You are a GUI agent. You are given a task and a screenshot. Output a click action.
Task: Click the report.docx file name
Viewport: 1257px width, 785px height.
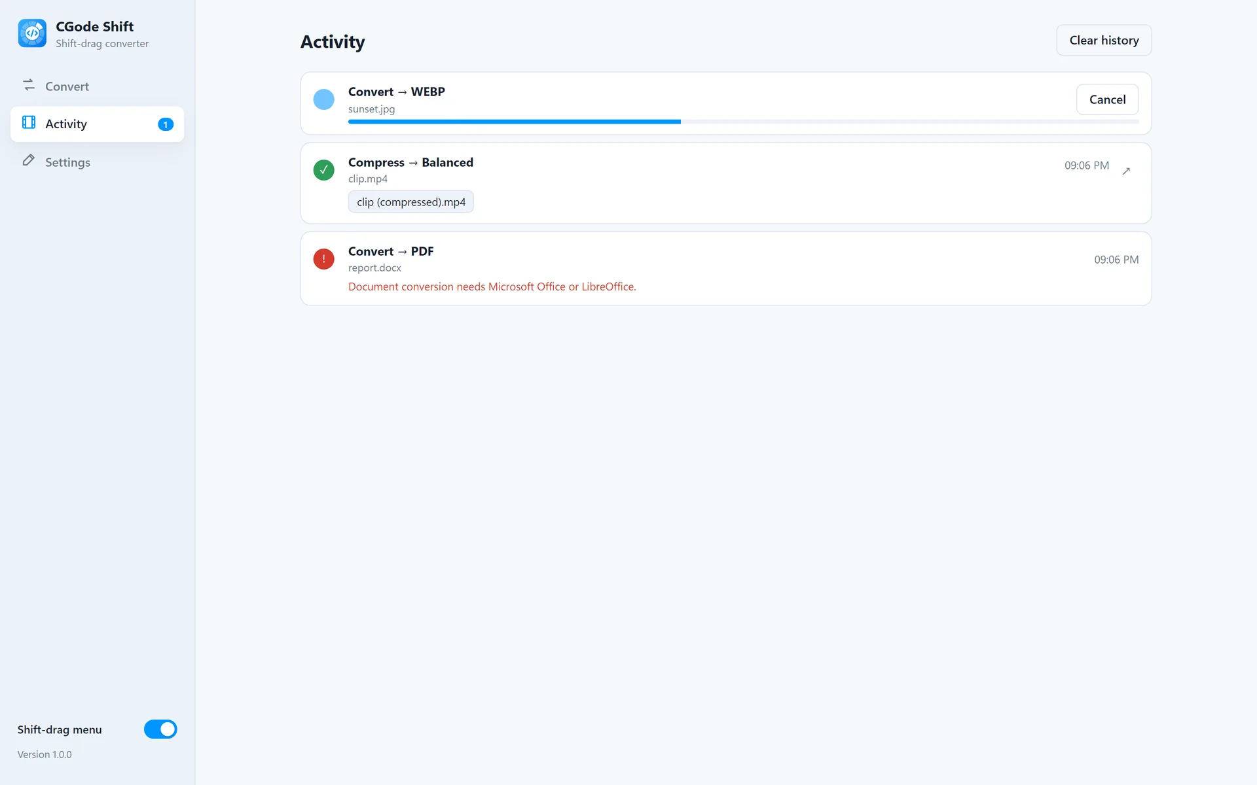374,268
